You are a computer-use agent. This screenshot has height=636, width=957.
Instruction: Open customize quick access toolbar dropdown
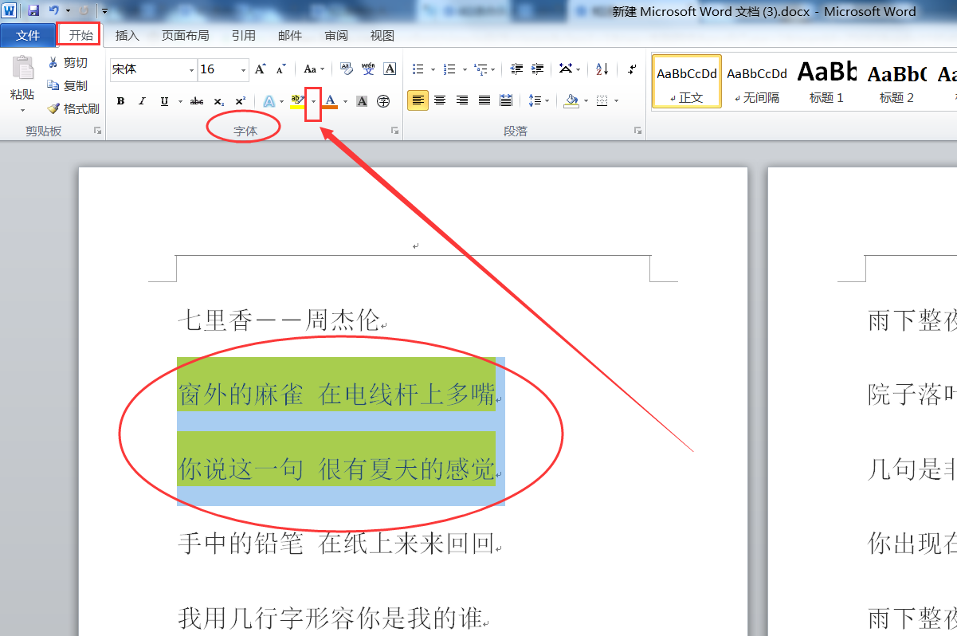click(104, 11)
